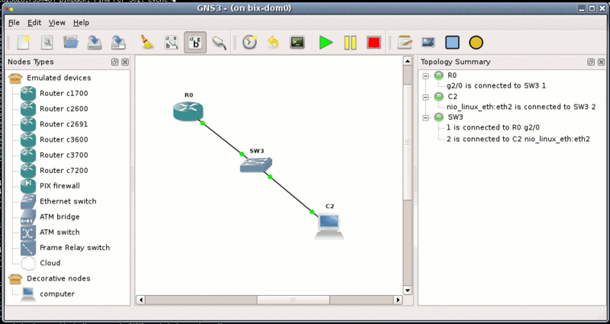Select the SW3 switch on canvas
This screenshot has height=324, width=610.
pyautogui.click(x=256, y=165)
